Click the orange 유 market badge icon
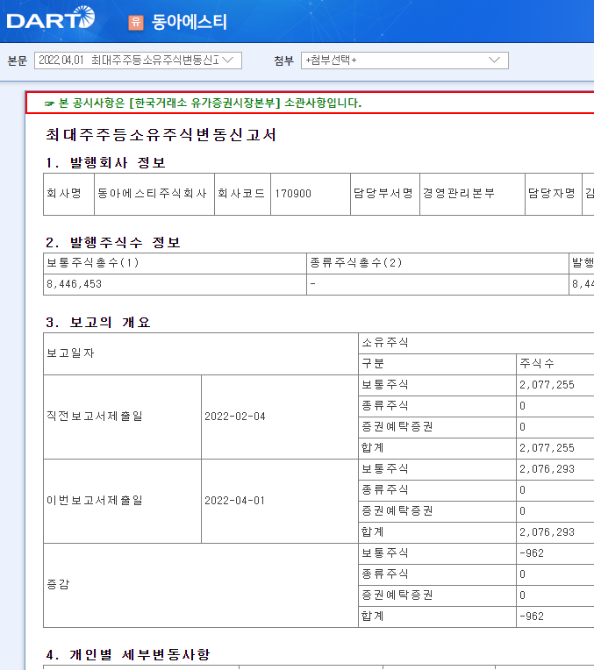The width and height of the screenshot is (594, 670). click(x=136, y=22)
